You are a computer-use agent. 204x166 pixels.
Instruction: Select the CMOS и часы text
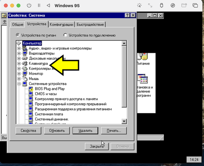[46, 94]
